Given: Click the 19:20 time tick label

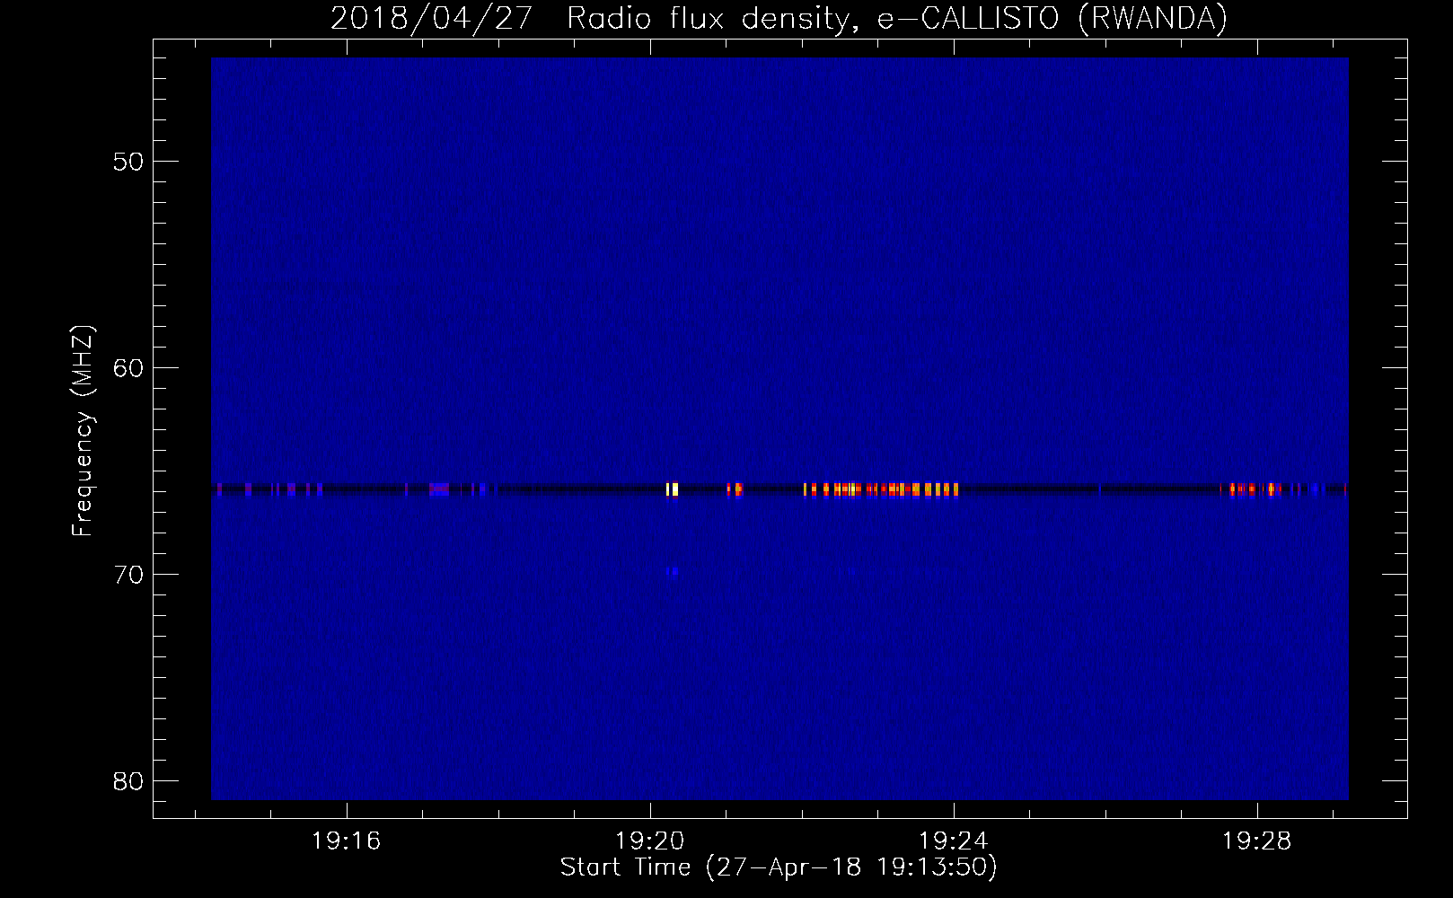Looking at the screenshot, I should (x=650, y=841).
